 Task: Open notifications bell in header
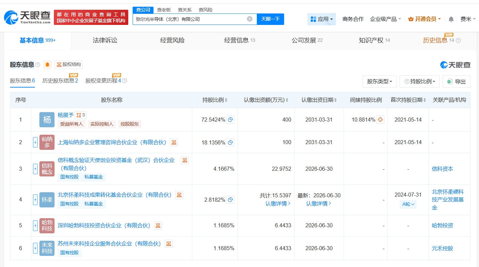pyautogui.click(x=451, y=19)
